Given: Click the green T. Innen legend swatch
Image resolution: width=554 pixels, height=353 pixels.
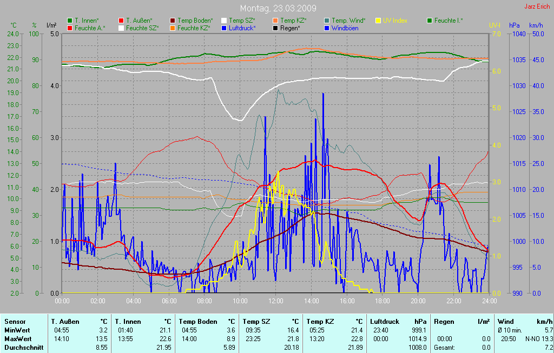Looking at the screenshot, I should point(70,21).
